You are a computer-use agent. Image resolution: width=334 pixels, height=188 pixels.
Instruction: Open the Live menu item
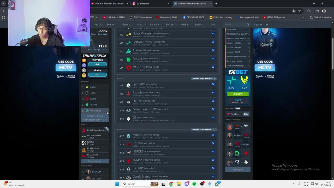(x=213, y=25)
